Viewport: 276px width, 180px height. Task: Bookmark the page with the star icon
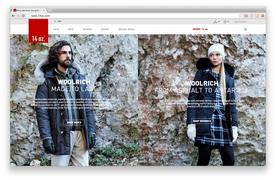point(240,16)
